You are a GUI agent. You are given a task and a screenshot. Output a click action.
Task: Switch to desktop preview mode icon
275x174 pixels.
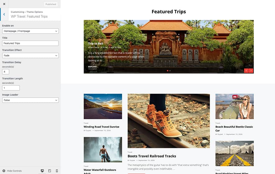42,171
